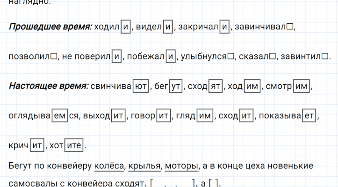Click the boxed ending "ет" after "показыва"
Screen dimensions: 338x187
click(309, 116)
